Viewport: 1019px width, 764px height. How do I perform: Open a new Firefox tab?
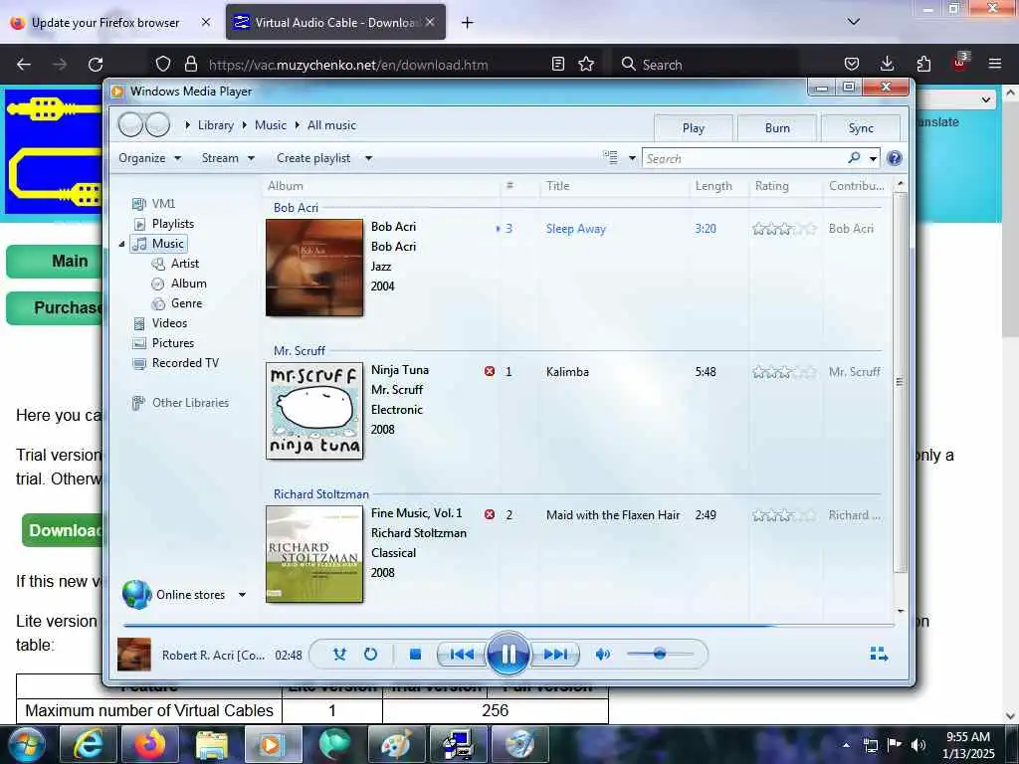467,23
